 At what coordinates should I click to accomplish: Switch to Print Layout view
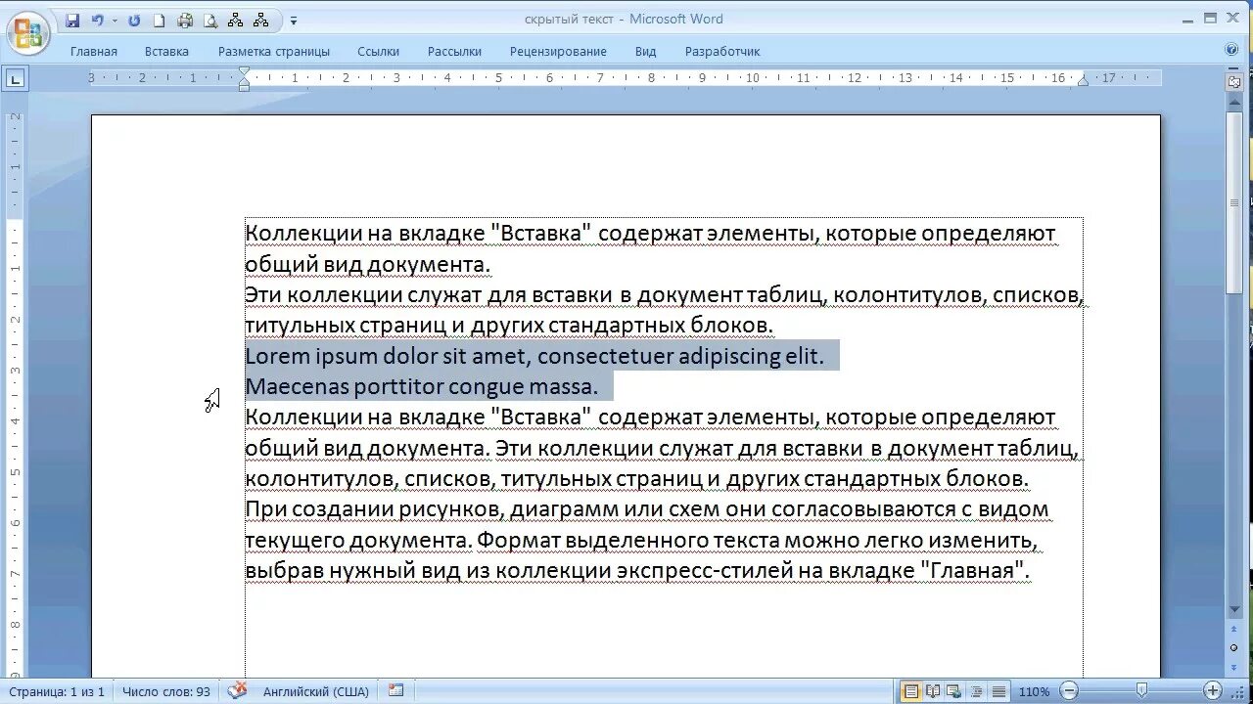point(911,691)
